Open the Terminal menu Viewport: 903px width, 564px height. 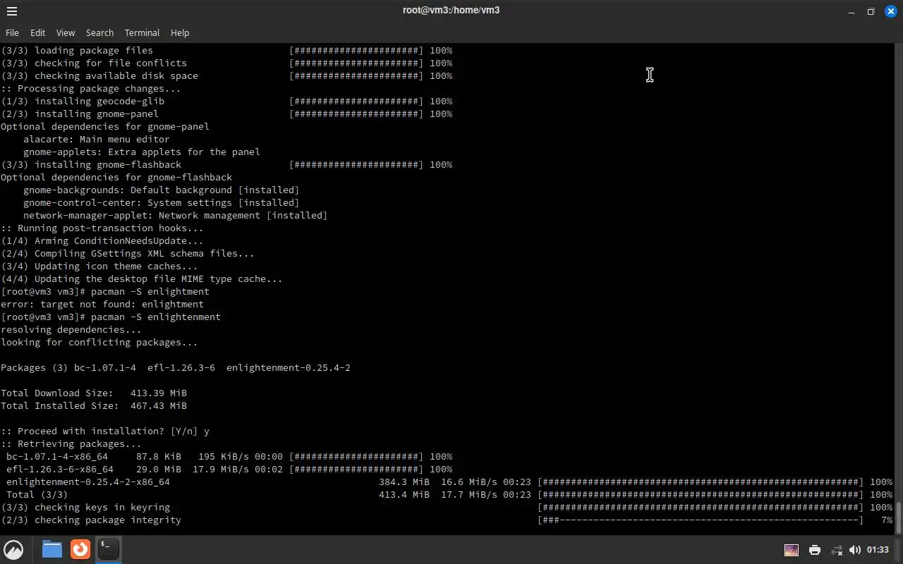pos(142,32)
